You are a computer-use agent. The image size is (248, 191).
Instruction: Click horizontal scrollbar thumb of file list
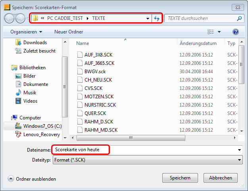point(131,138)
